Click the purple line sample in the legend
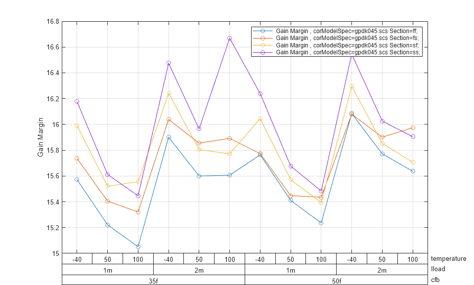Screen dimensions: 474x285 pos(263,52)
